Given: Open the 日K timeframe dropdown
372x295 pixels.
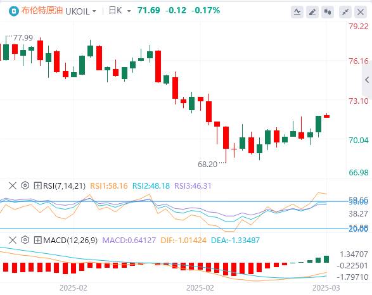Looking at the screenshot, I should pos(120,11).
